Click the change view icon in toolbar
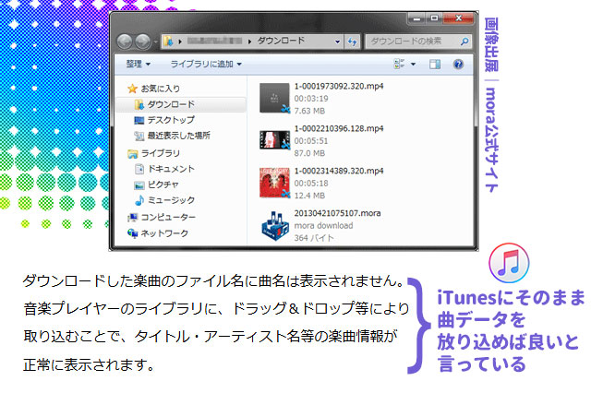The image size is (591, 393). pos(399,65)
